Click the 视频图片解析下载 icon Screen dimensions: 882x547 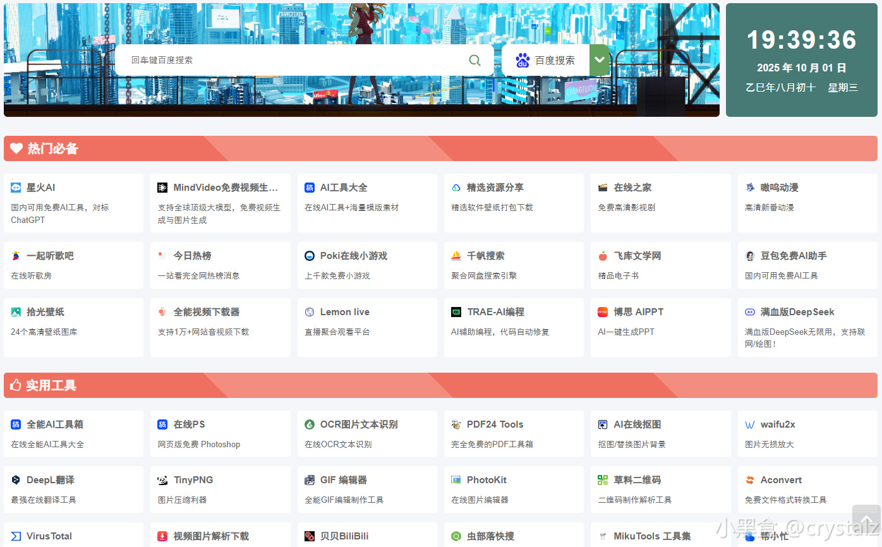point(162,536)
